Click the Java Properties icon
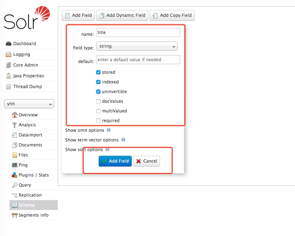 coord(8,76)
